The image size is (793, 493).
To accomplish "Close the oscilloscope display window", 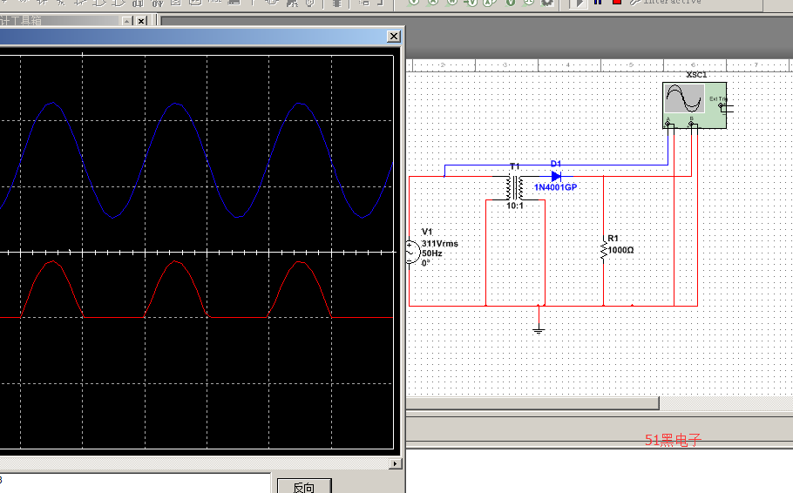I will click(394, 37).
